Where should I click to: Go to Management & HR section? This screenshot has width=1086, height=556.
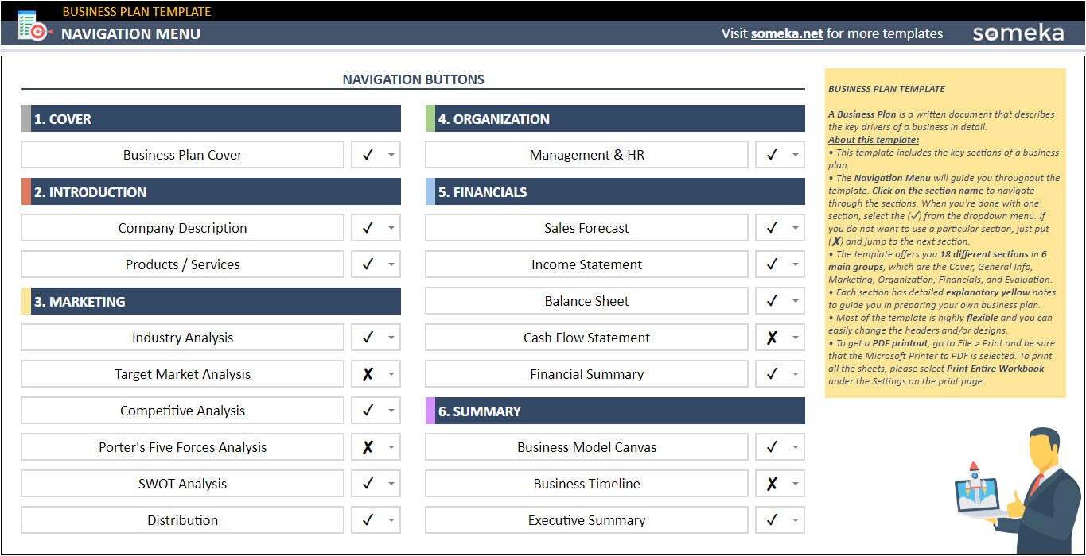pyautogui.click(x=587, y=155)
